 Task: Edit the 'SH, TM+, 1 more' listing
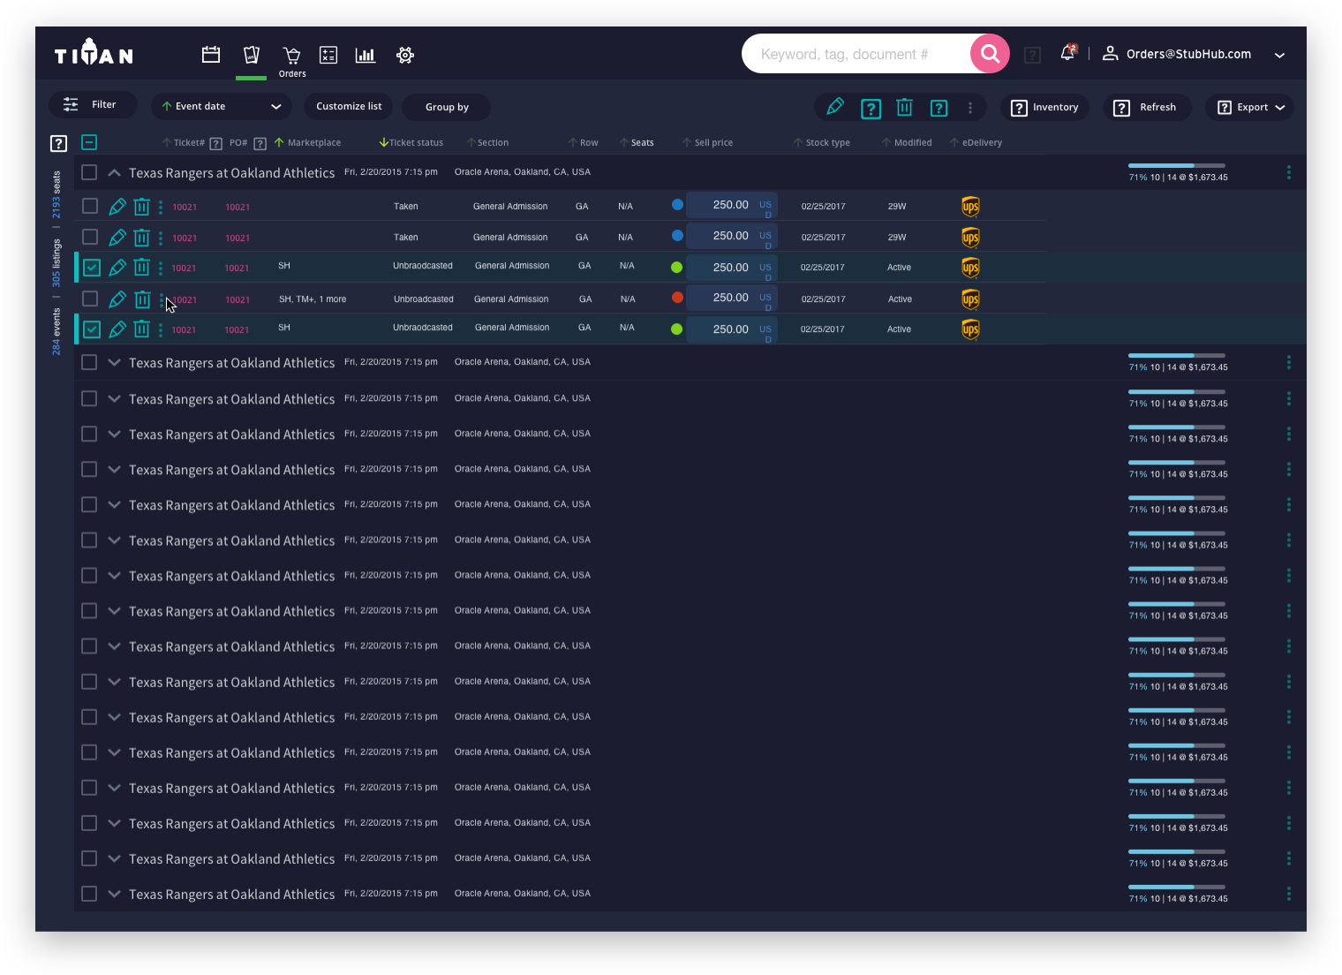[117, 299]
